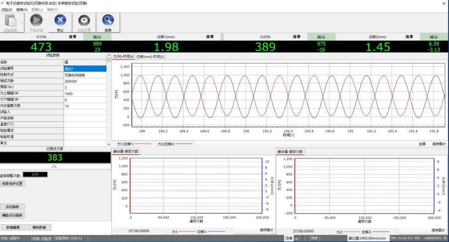The width and height of the screenshot is (449, 242).
Task: Open the 试验(Z) menu
Action: point(6,9)
